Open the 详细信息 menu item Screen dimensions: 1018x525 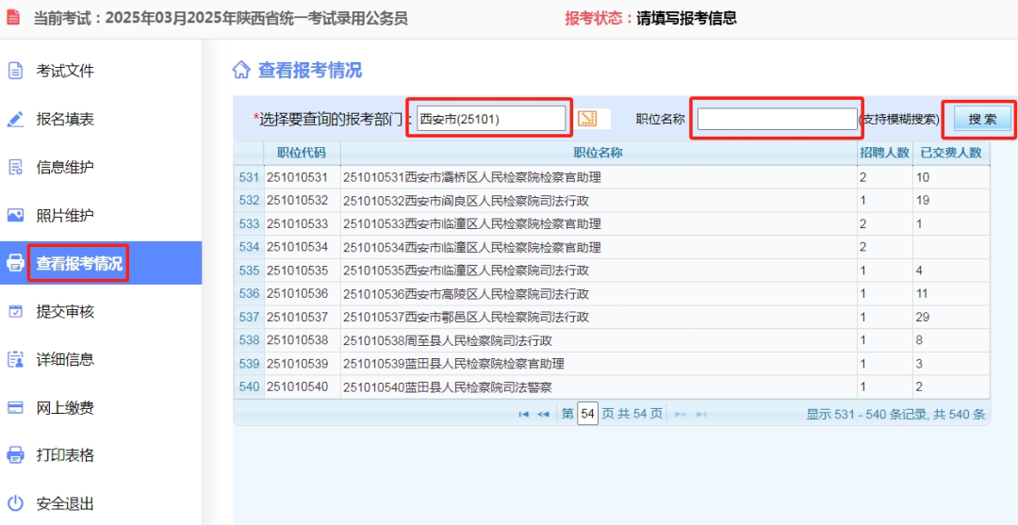(x=65, y=360)
